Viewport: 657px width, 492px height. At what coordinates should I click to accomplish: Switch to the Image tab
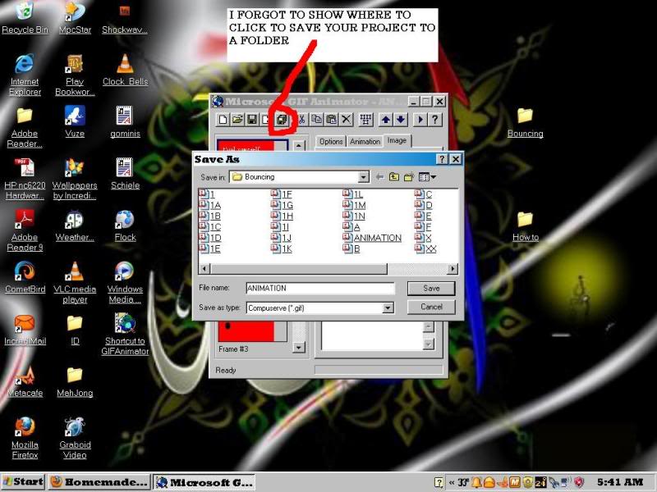(397, 140)
